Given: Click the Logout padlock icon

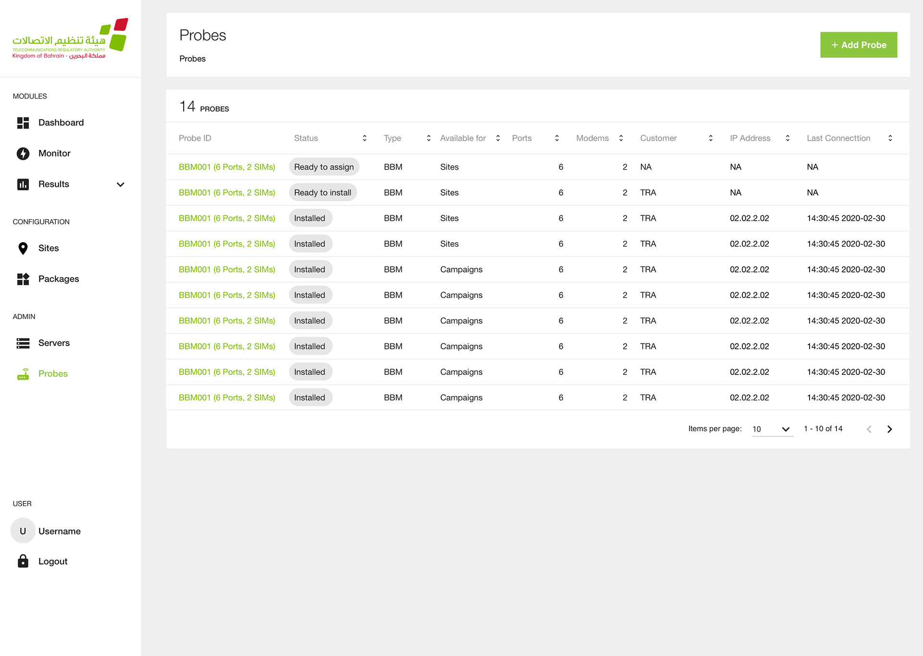Looking at the screenshot, I should (23, 561).
